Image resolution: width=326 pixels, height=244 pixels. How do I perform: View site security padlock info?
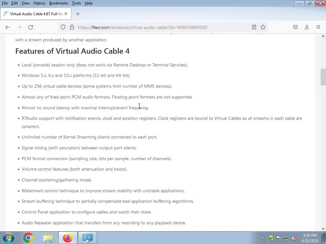coord(72,27)
